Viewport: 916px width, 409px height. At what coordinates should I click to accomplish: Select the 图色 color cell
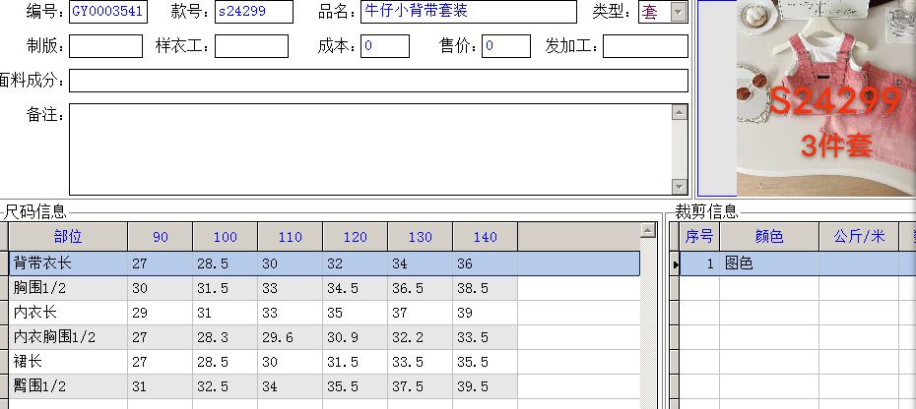(x=769, y=263)
